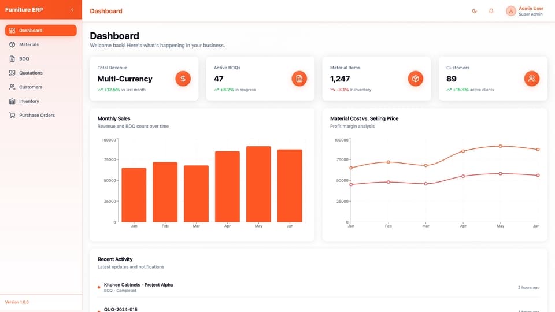Viewport: 555px width, 312px height.
Task: Click the Quotations quote icon in sidebar
Action: pos(12,73)
